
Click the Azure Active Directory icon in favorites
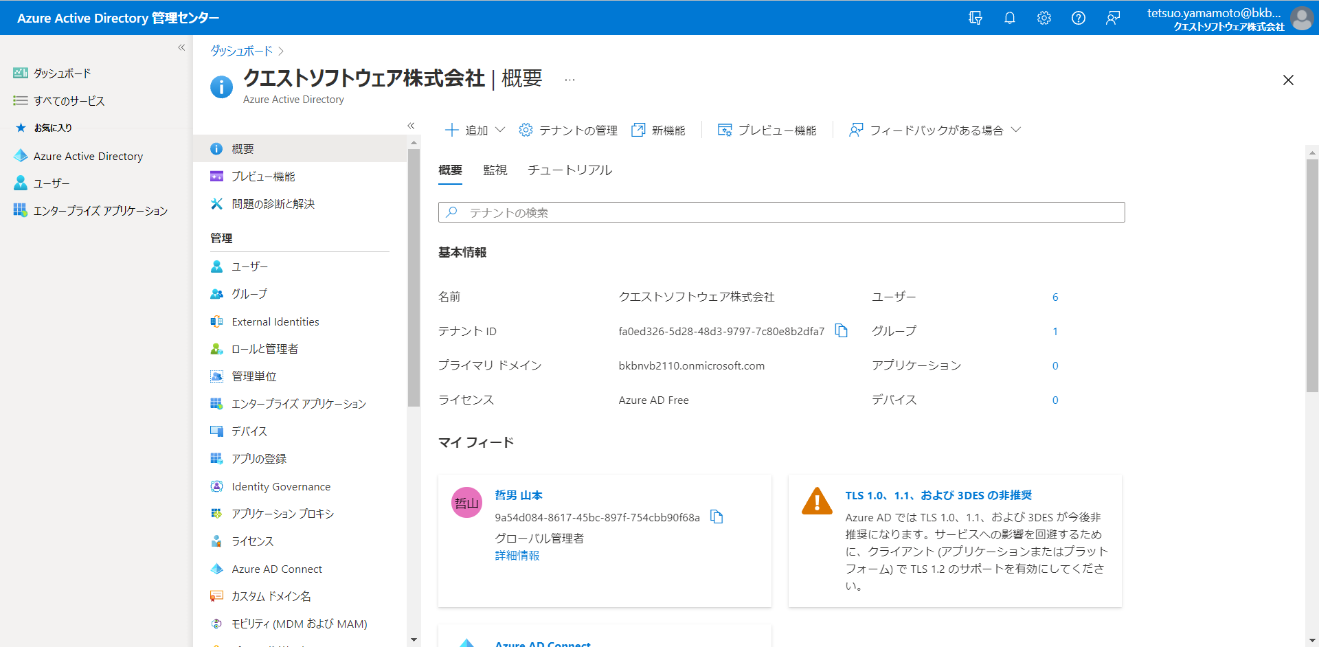coord(21,156)
